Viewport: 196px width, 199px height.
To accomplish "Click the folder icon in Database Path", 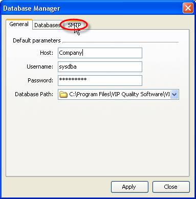I will pos(63,94).
